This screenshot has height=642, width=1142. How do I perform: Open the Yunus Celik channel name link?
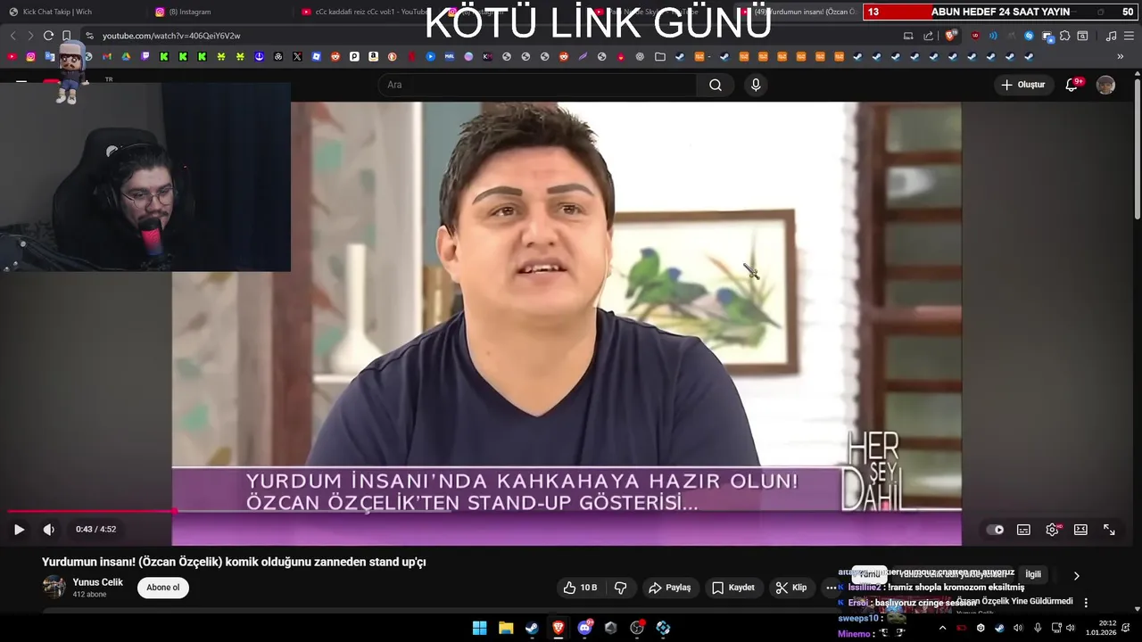98,582
